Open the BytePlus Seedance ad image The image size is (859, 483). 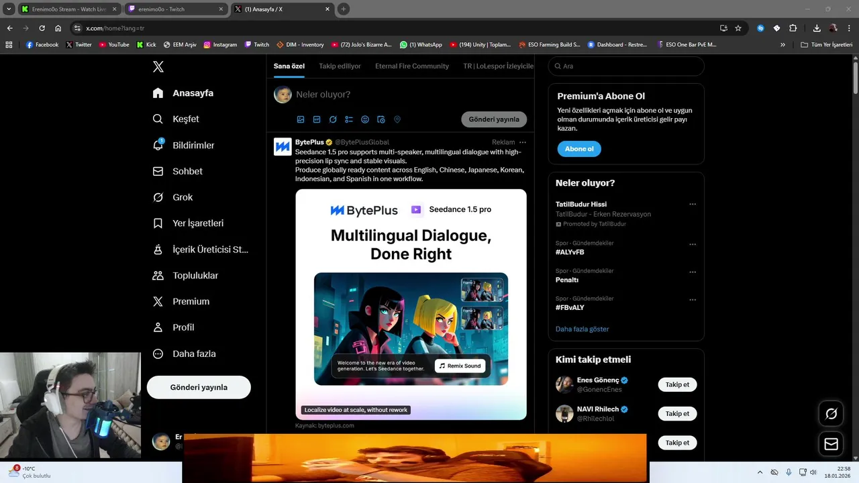[411, 305]
